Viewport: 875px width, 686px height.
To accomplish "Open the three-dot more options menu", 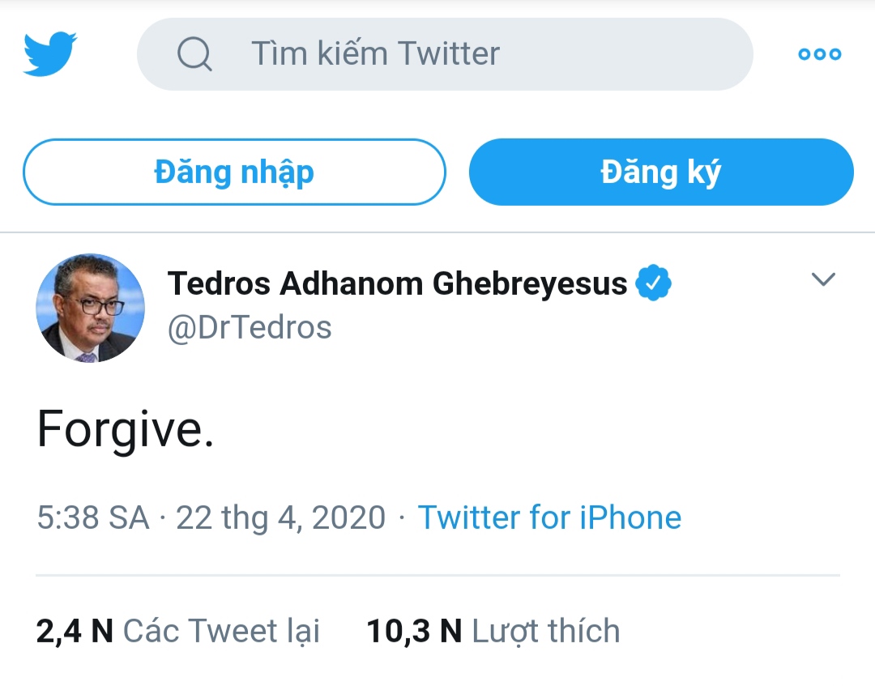I will pyautogui.click(x=819, y=54).
